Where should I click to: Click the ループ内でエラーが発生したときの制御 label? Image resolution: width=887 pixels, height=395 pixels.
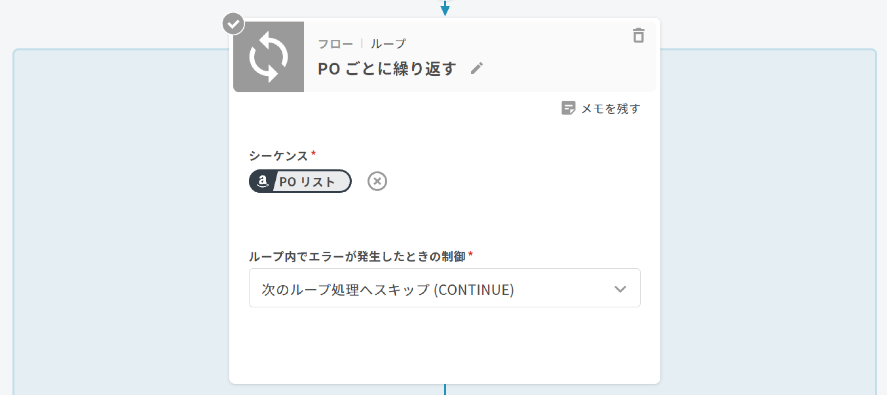(357, 257)
